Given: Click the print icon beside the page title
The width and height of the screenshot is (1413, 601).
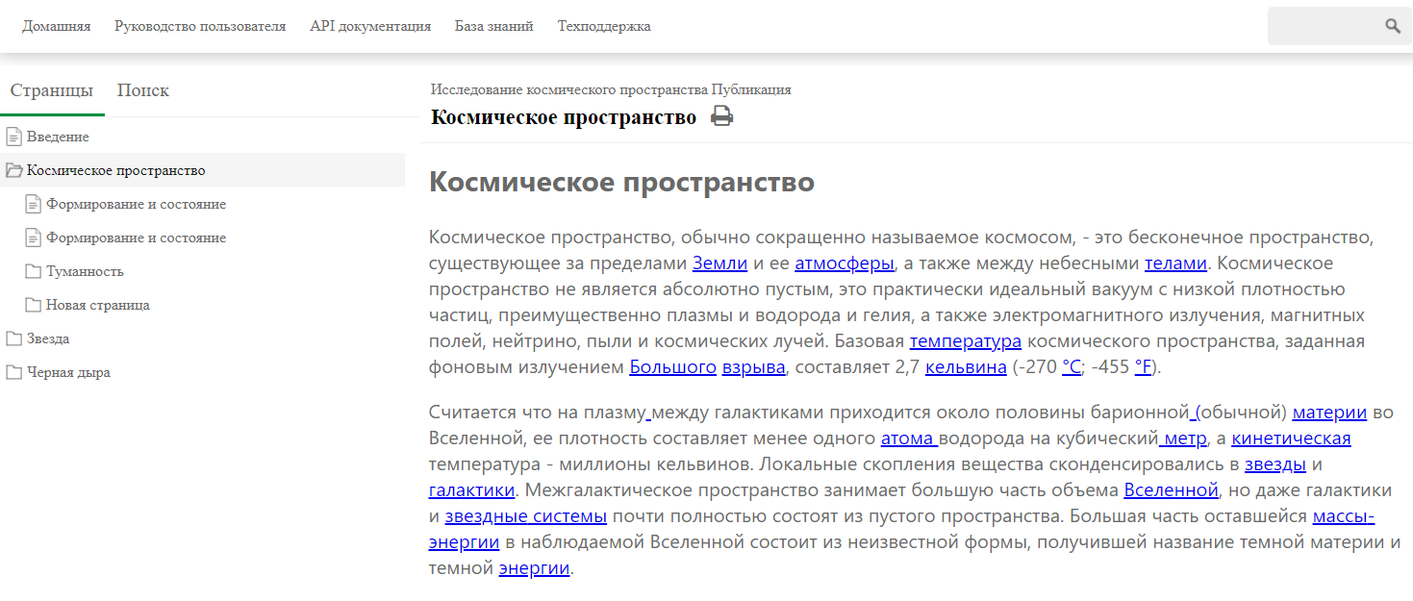Looking at the screenshot, I should pyautogui.click(x=723, y=115).
